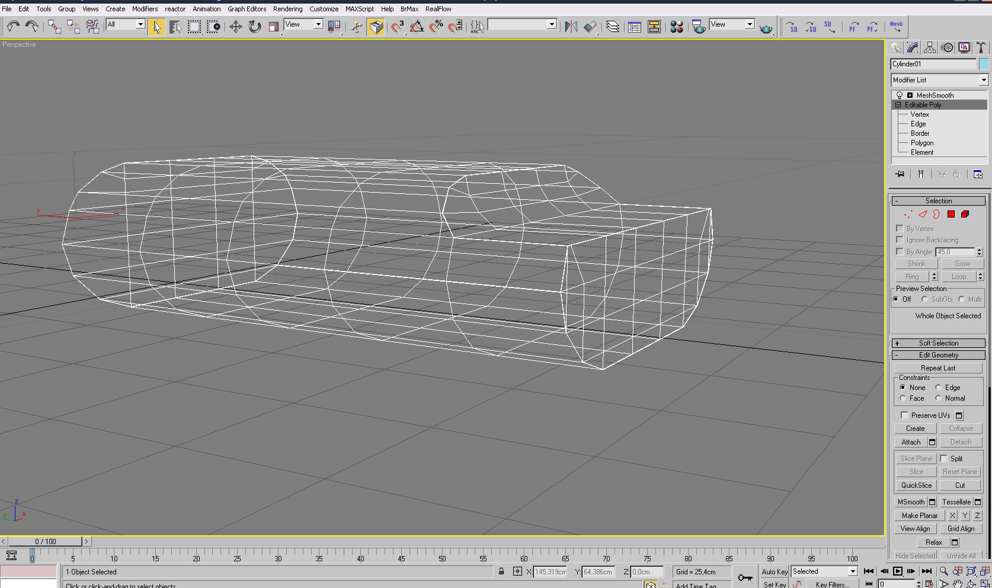Click the Cylinder01 object name field
The width and height of the screenshot is (992, 588).
pos(933,64)
